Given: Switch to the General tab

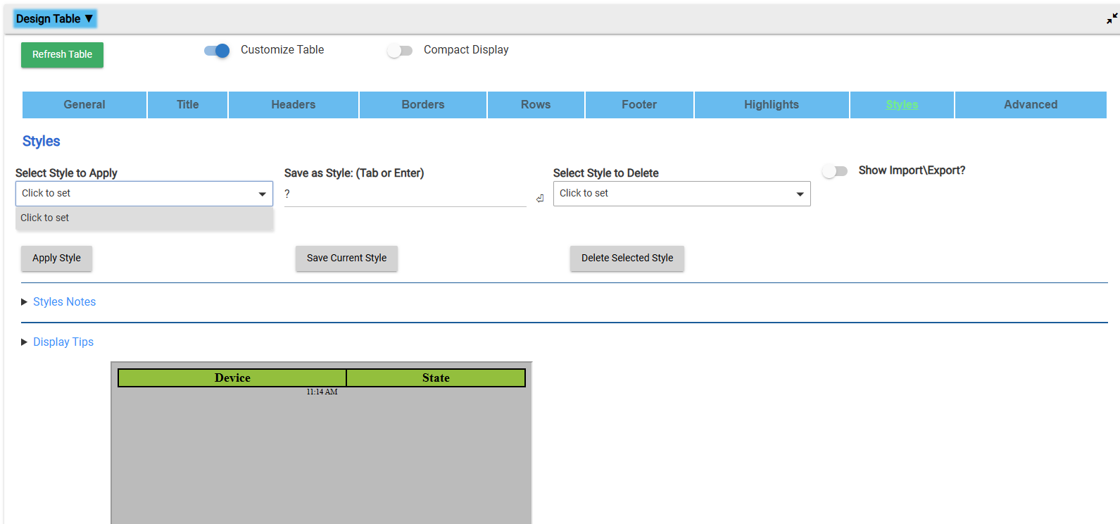Looking at the screenshot, I should click(x=84, y=104).
